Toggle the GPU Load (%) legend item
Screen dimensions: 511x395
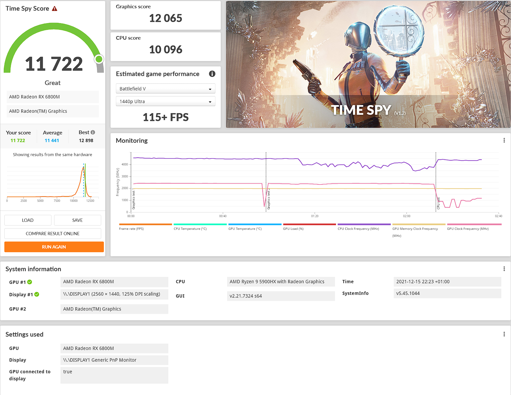pos(309,227)
